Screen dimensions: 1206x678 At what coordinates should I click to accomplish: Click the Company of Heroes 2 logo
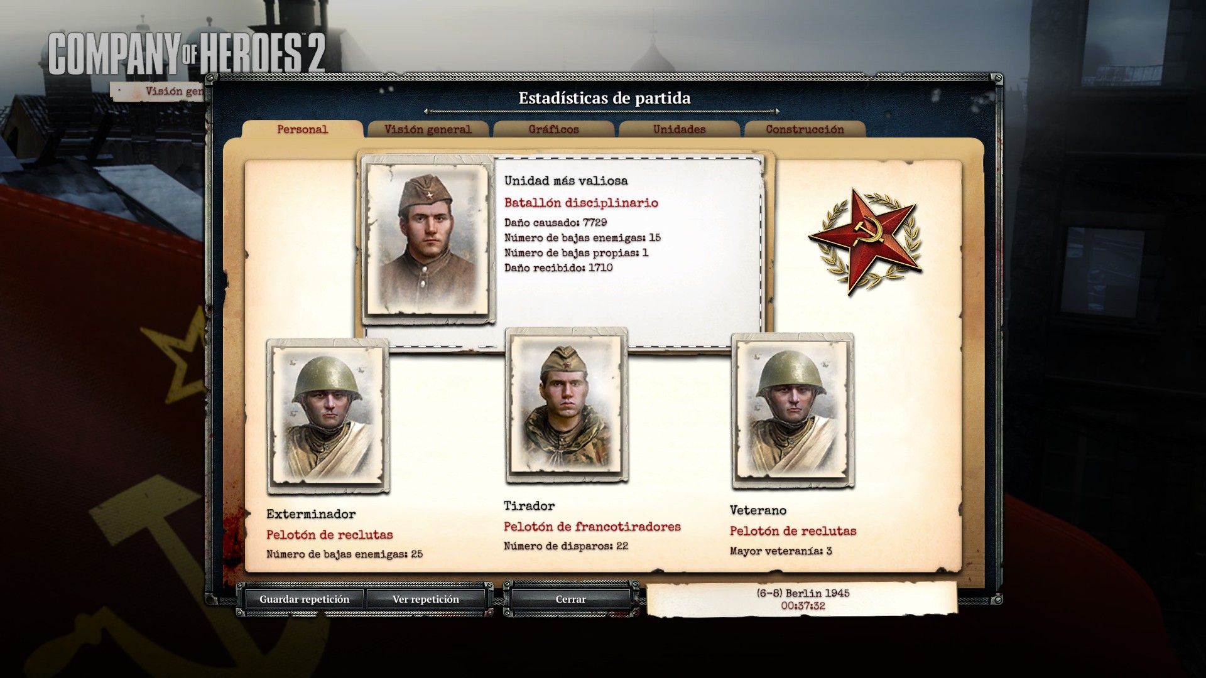click(x=187, y=53)
